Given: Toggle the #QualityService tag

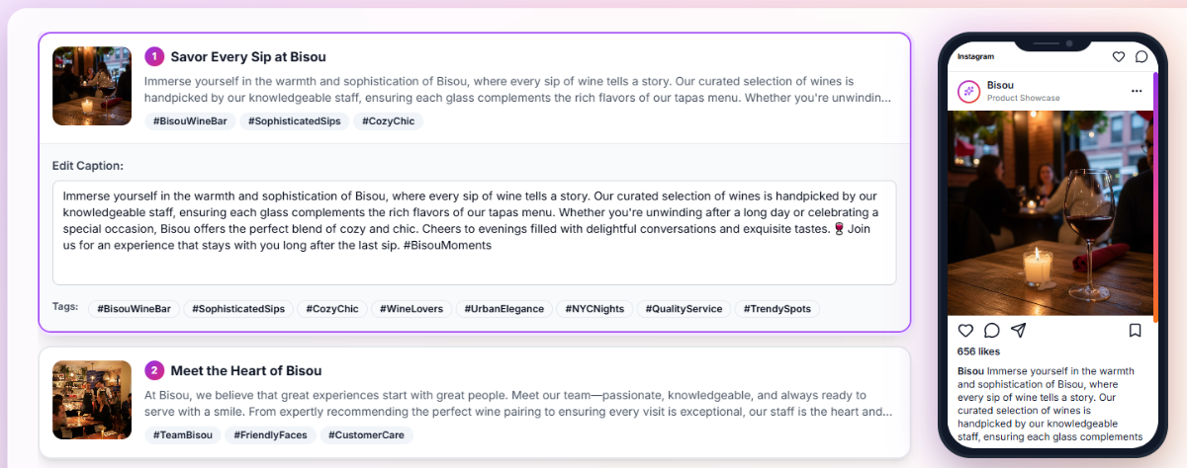Looking at the screenshot, I should tap(684, 309).
